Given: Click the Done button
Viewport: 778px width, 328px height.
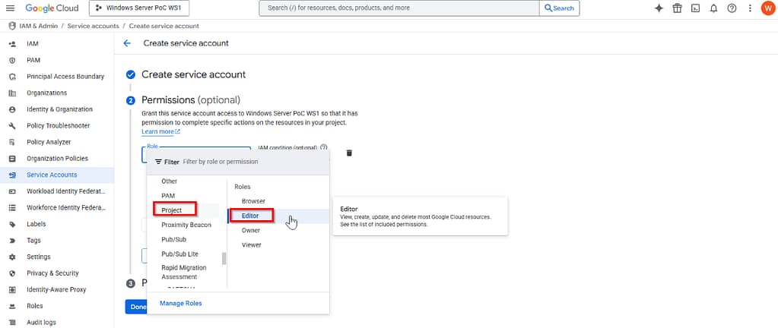Looking at the screenshot, I should (135, 307).
